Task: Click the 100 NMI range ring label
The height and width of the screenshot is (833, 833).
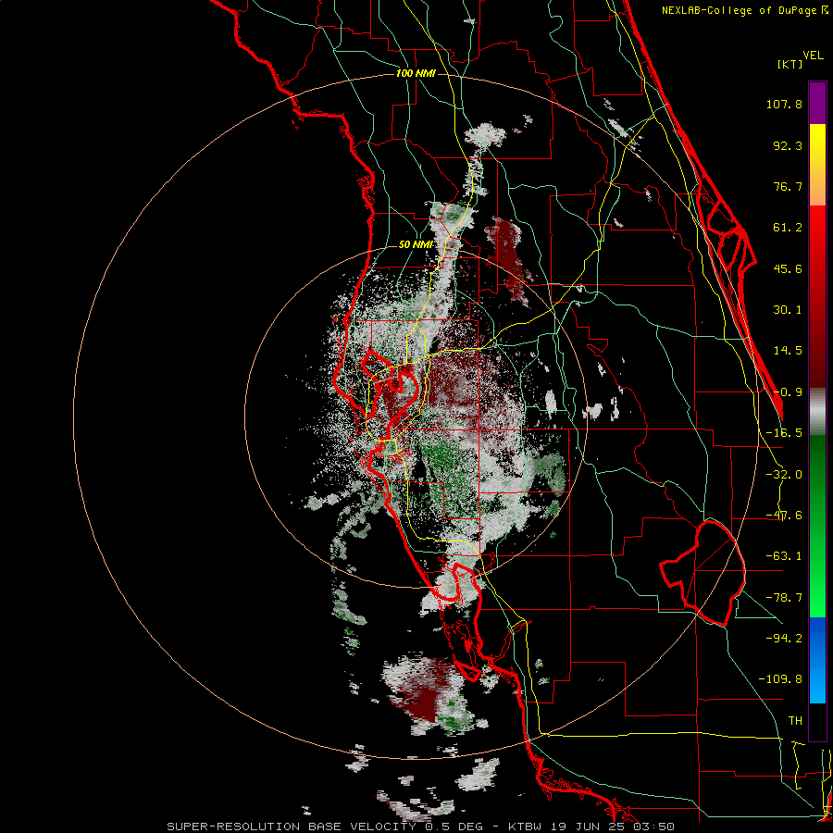Action: 416,73
